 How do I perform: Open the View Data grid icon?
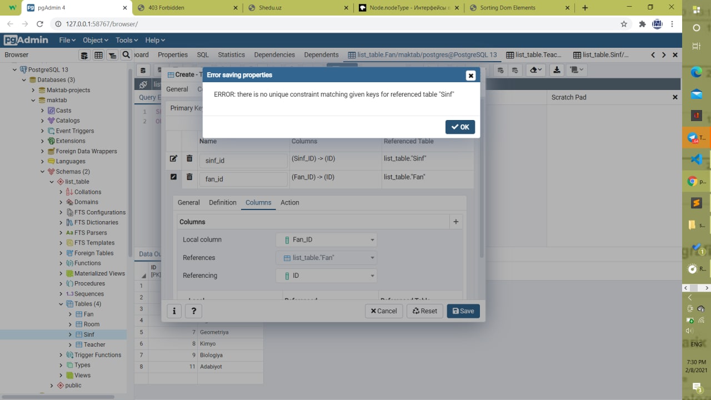point(99,55)
